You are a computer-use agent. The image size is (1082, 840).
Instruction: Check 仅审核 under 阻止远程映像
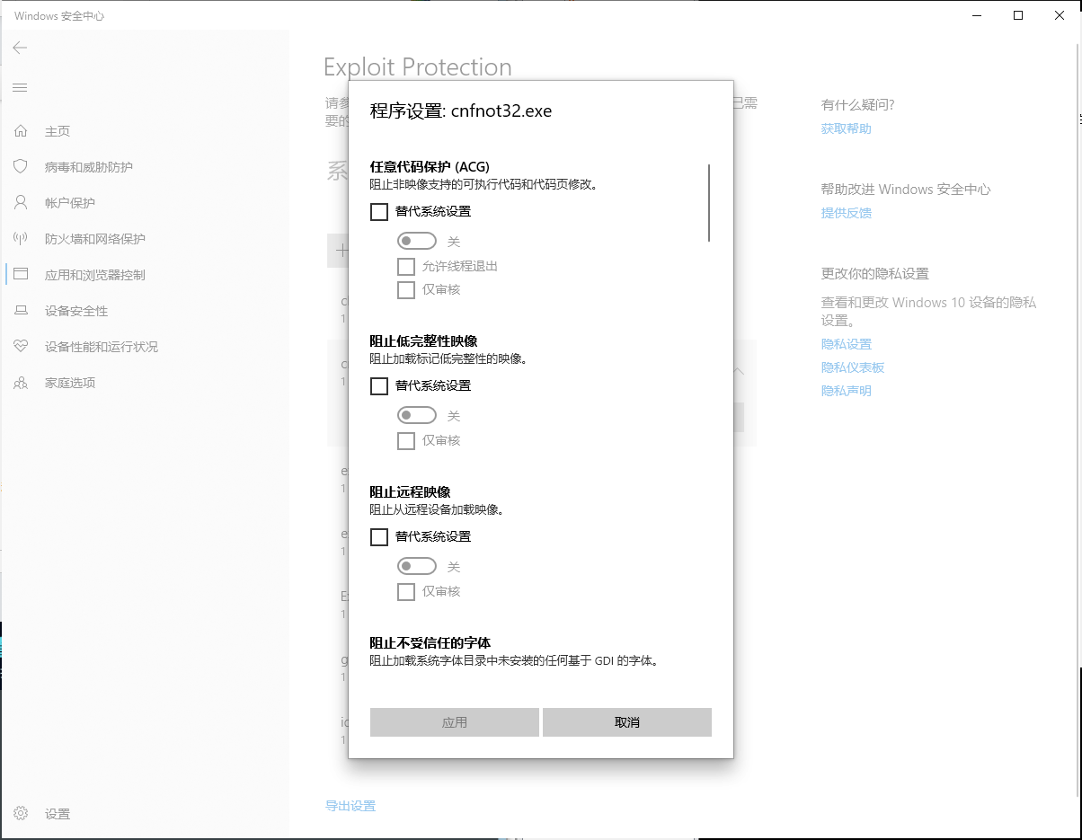[406, 591]
